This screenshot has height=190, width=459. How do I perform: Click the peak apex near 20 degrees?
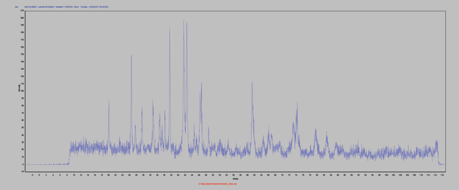[109, 101]
